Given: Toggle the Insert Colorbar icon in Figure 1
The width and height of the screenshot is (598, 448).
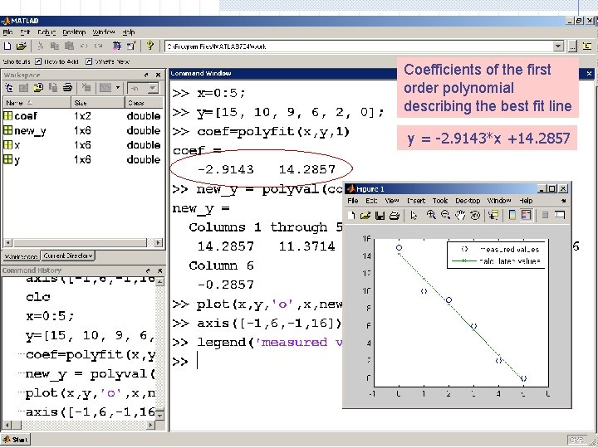Looking at the screenshot, I should tap(512, 215).
